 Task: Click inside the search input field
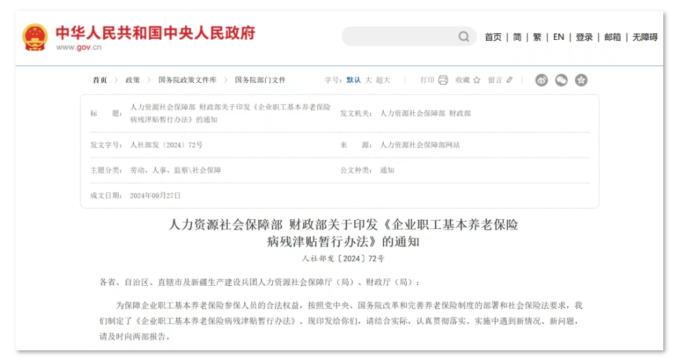coord(398,37)
